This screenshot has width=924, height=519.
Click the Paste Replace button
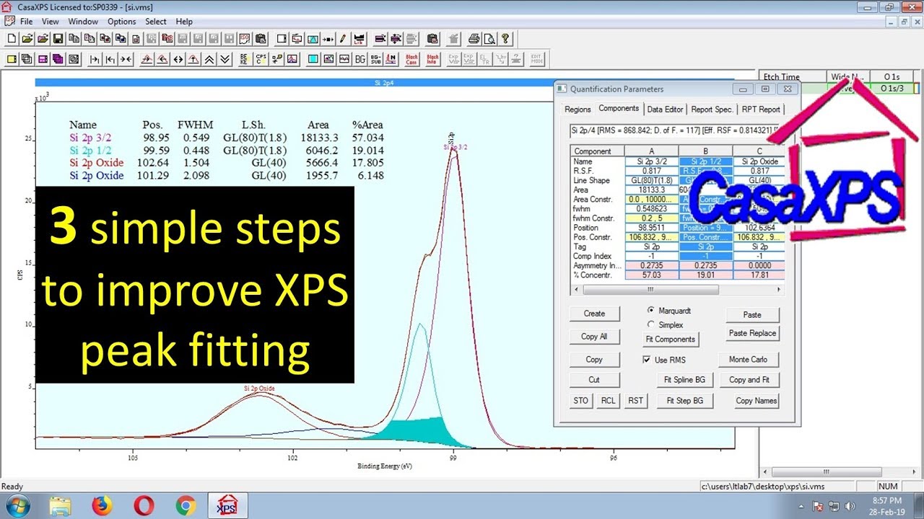[x=752, y=334]
